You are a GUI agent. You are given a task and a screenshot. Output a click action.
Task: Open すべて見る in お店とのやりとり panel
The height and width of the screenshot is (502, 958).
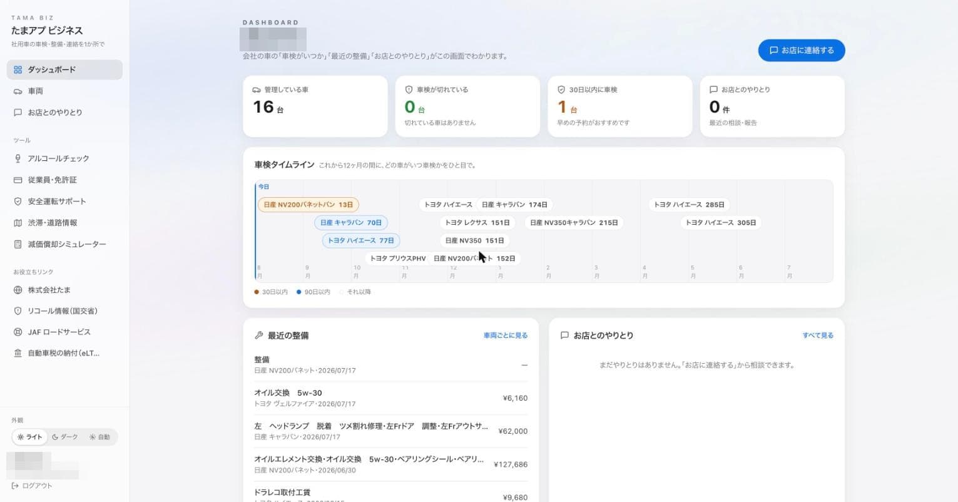[818, 336]
